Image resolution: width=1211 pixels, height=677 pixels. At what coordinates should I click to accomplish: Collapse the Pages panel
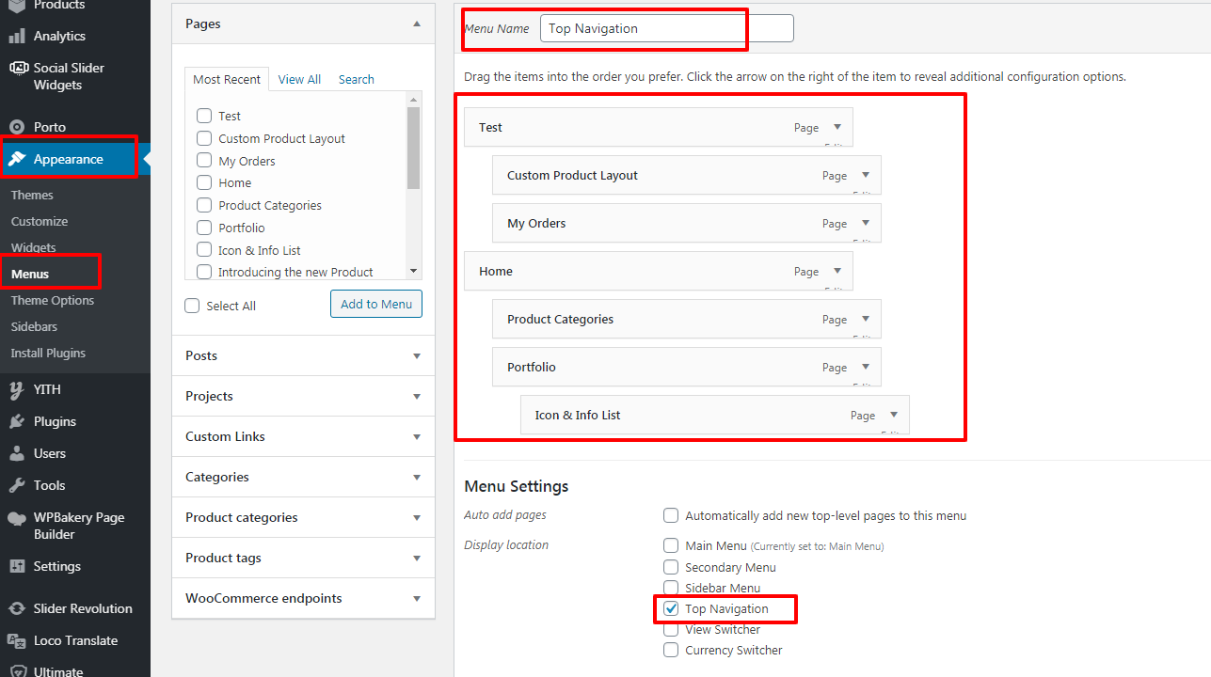click(417, 24)
